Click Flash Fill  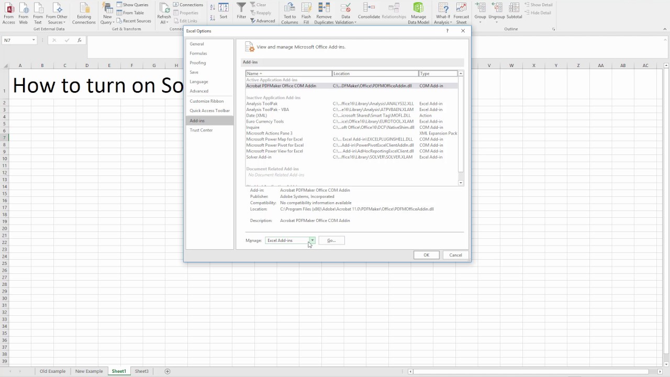pyautogui.click(x=306, y=13)
